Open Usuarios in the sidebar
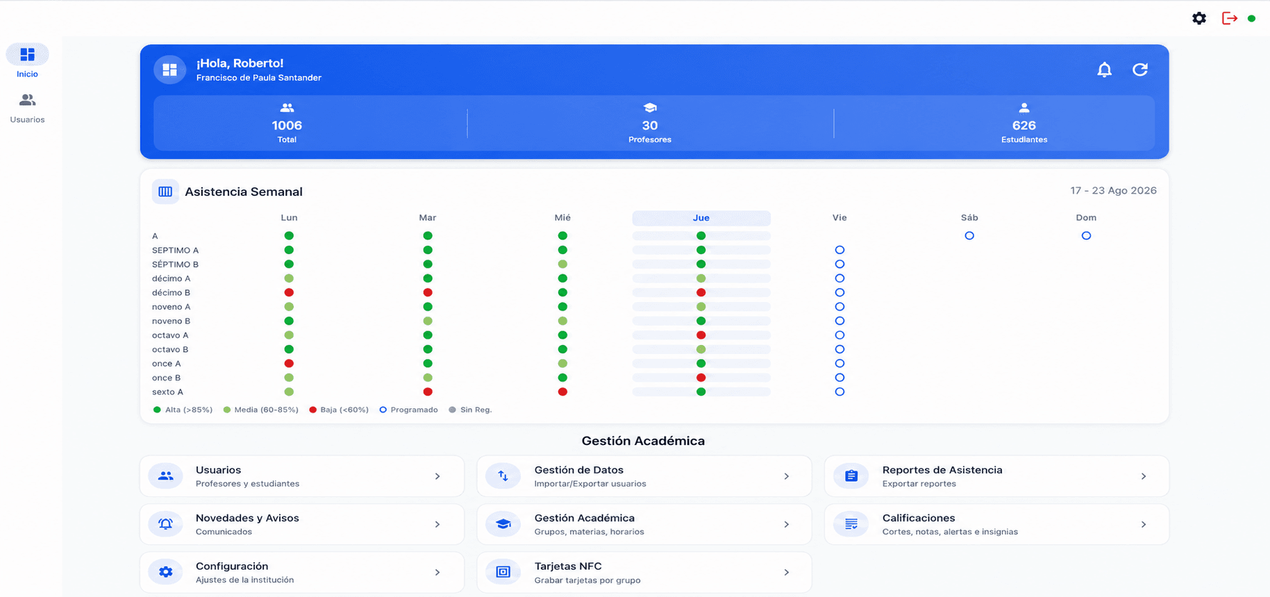This screenshot has width=1270, height=597. 27,108
